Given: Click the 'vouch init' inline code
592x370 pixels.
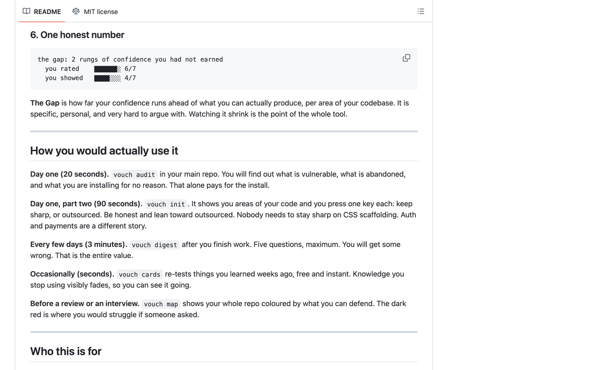Looking at the screenshot, I should point(166,204).
